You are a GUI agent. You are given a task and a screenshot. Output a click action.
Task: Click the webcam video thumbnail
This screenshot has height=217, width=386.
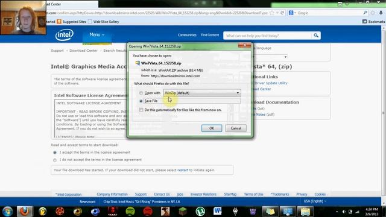[23, 17]
